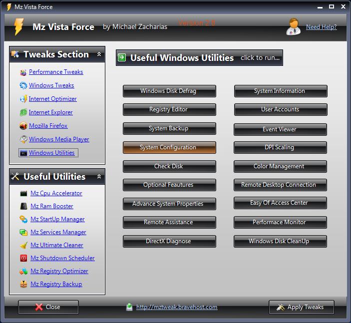Click the Mz Ram Booster icon
The height and width of the screenshot is (323, 351).
[23, 206]
